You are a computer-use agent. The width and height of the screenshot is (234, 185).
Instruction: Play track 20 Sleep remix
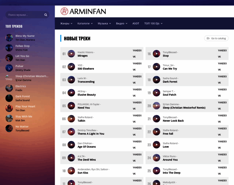156,106
